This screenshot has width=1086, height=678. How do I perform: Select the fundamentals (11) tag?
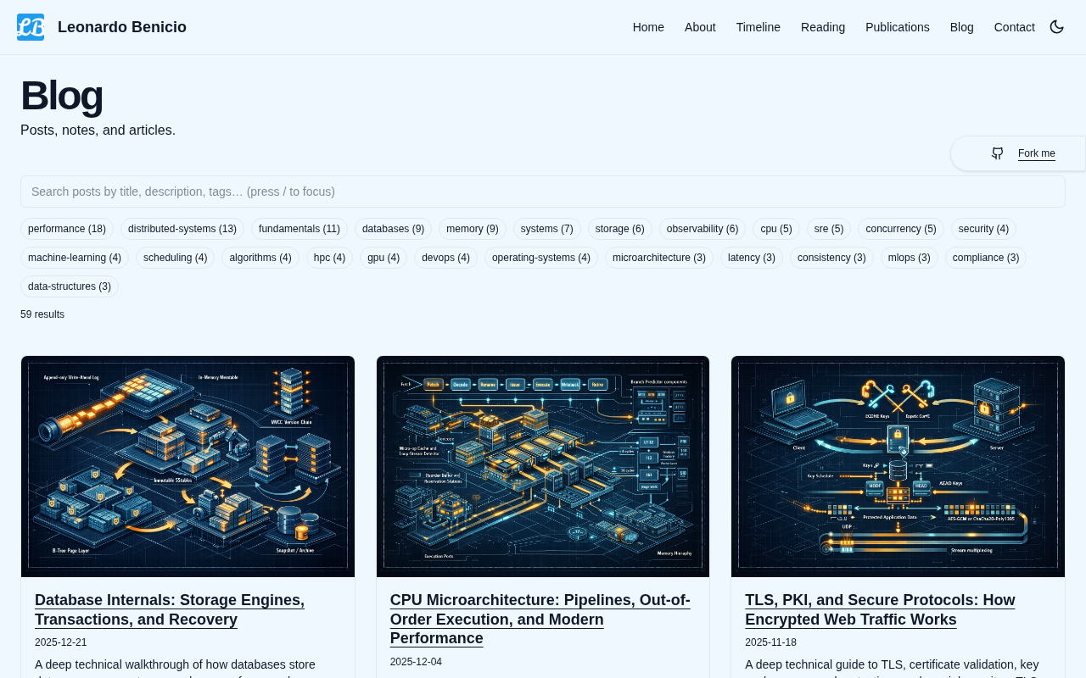299,229
